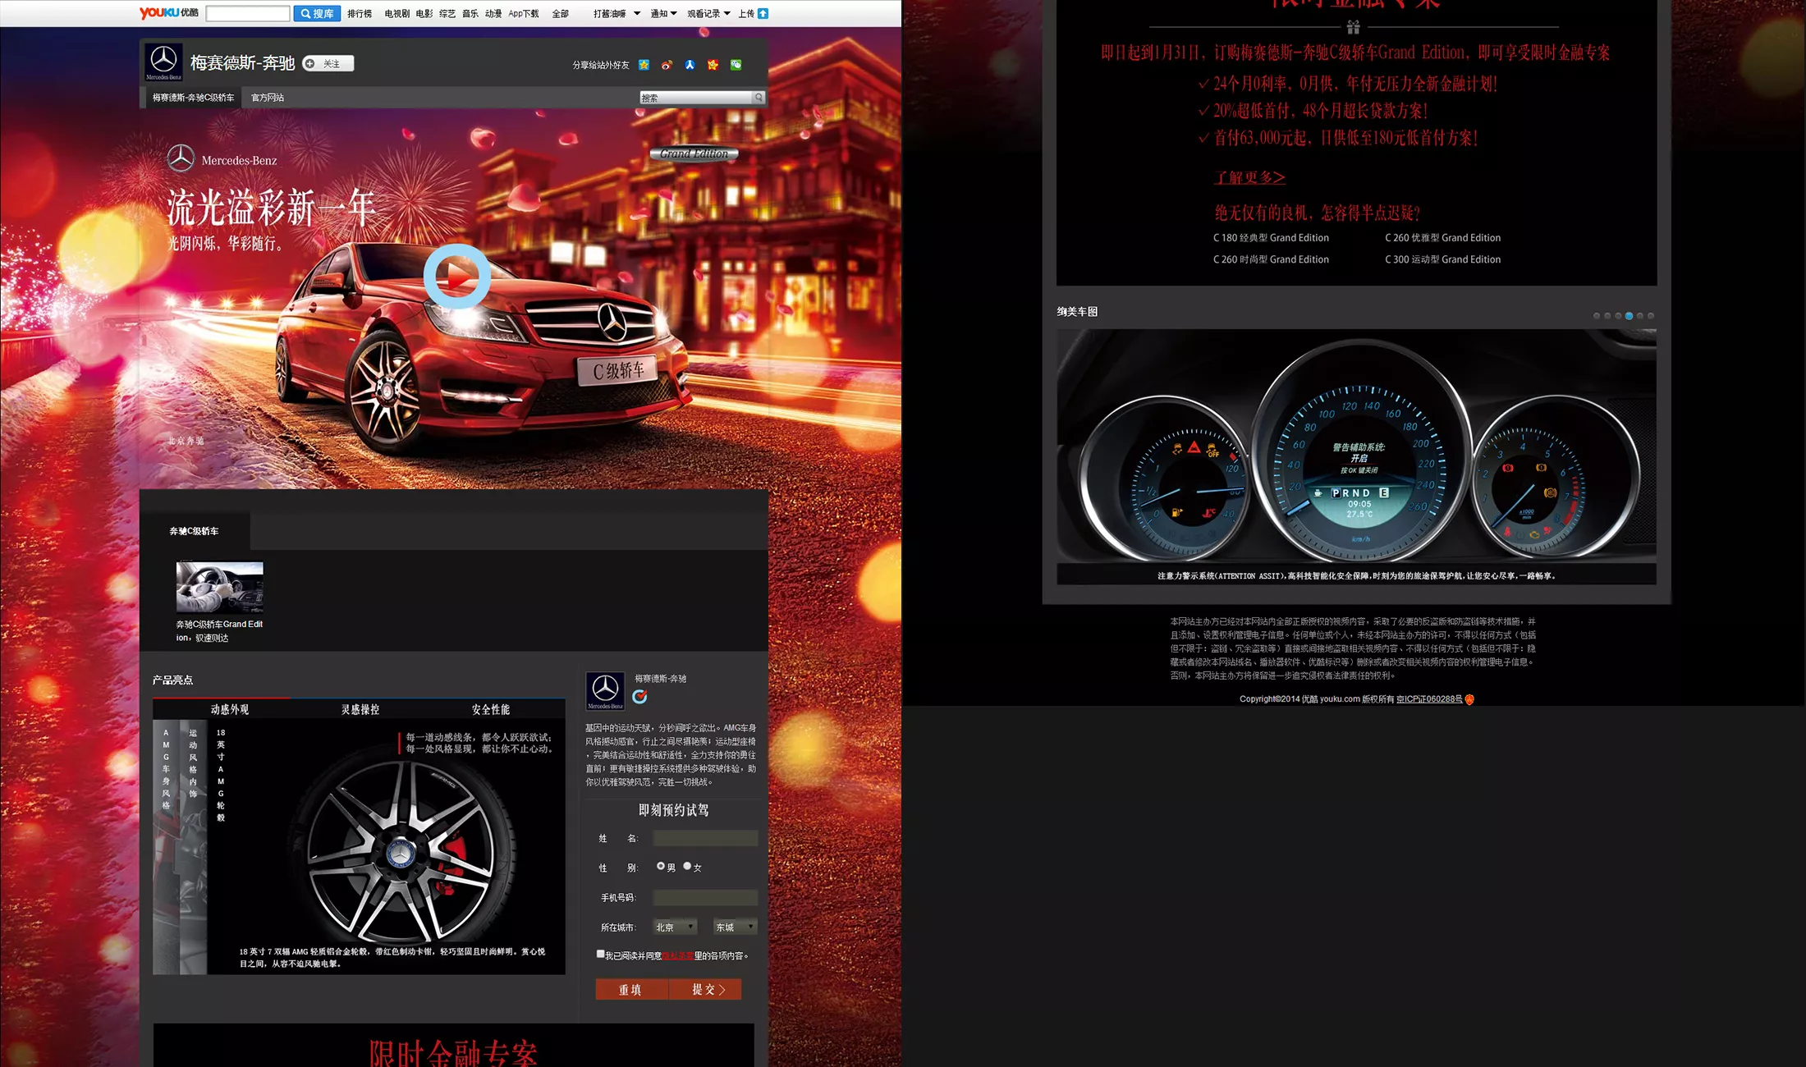The width and height of the screenshot is (1806, 1067).
Task: Open the red privacy terms link
Action: click(x=678, y=955)
